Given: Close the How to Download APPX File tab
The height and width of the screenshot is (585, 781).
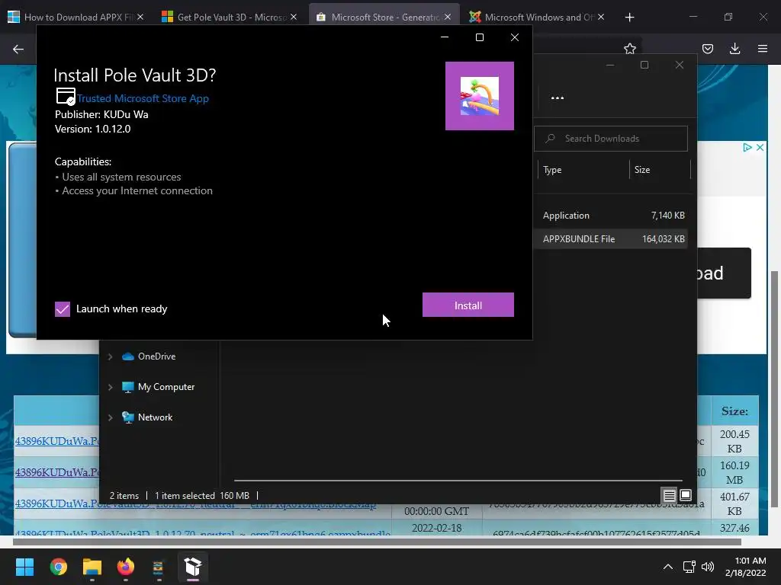Looking at the screenshot, I should tap(140, 17).
